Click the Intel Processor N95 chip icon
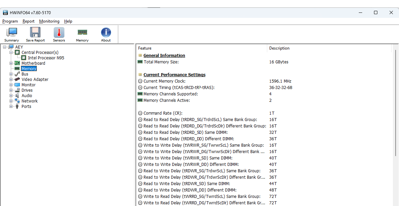 tap(24, 58)
